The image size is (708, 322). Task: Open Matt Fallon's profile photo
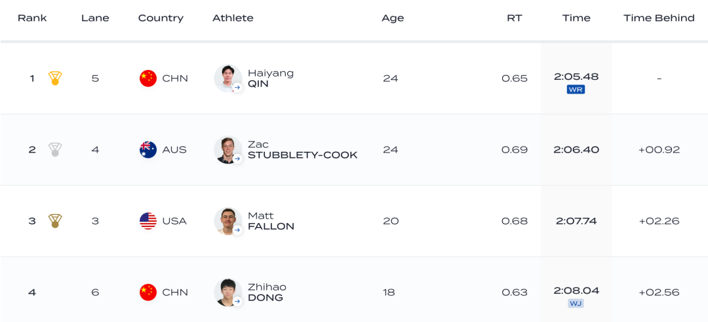(x=227, y=221)
